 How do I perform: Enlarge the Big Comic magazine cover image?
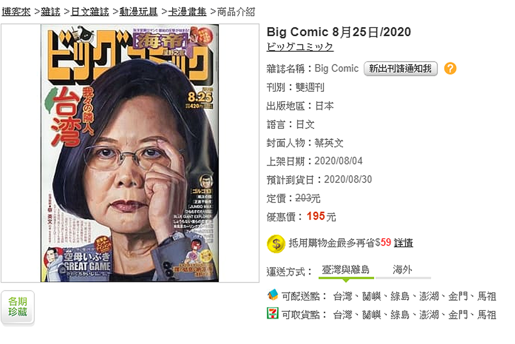130,153
